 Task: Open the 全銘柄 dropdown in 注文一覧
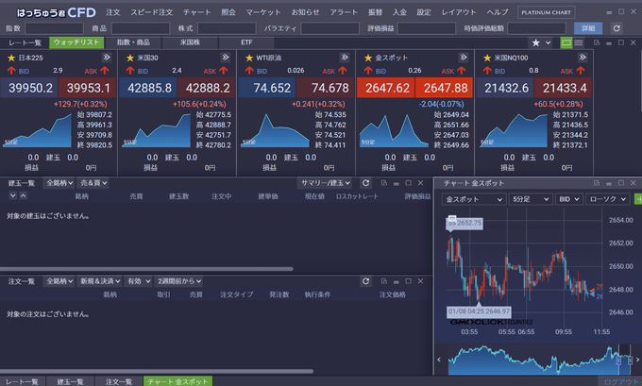[59, 281]
